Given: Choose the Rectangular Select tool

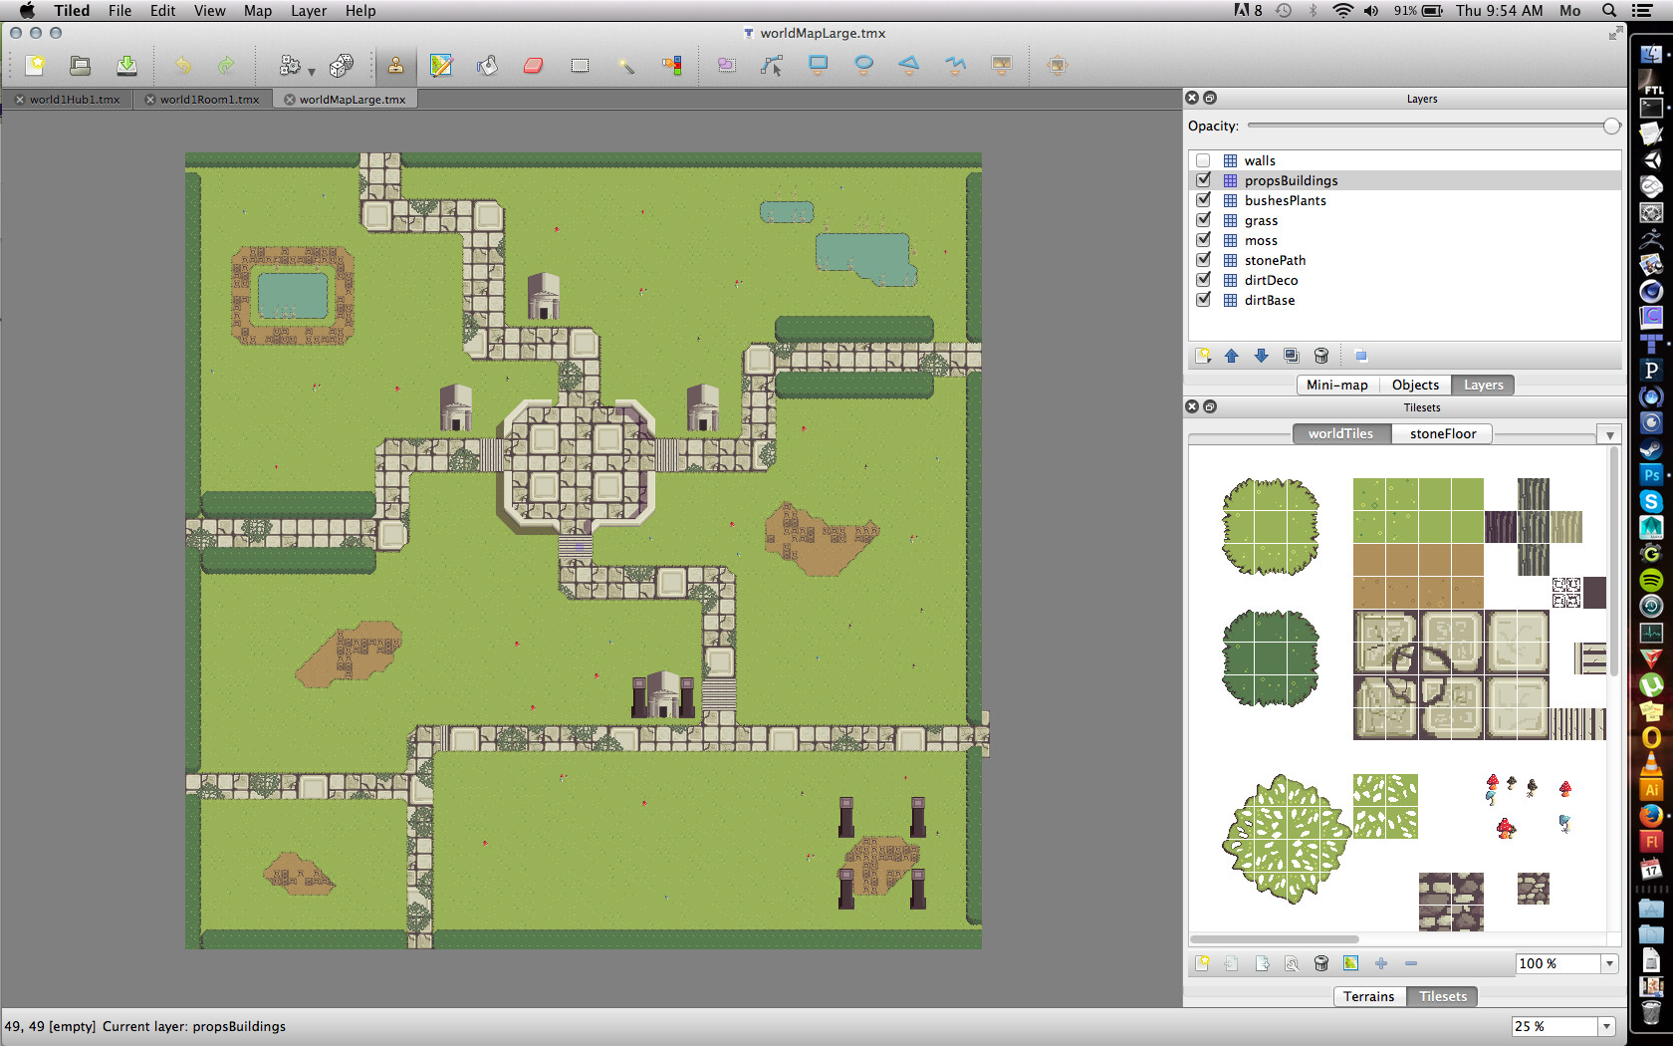Looking at the screenshot, I should tap(579, 66).
